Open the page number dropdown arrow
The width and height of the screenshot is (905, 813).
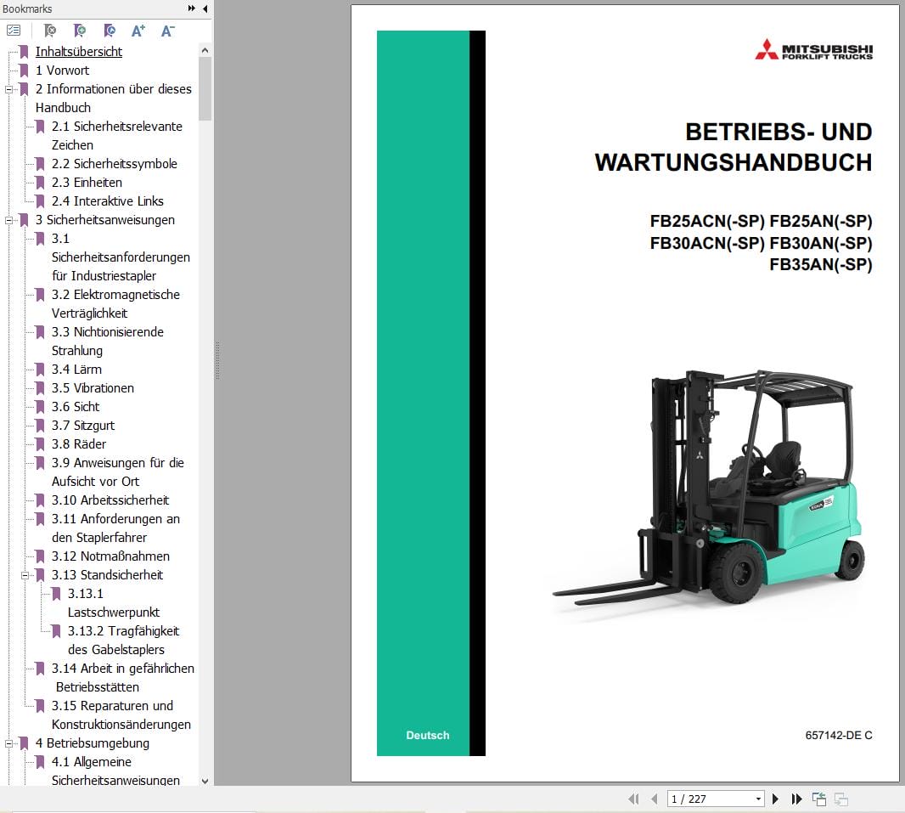[x=758, y=799]
